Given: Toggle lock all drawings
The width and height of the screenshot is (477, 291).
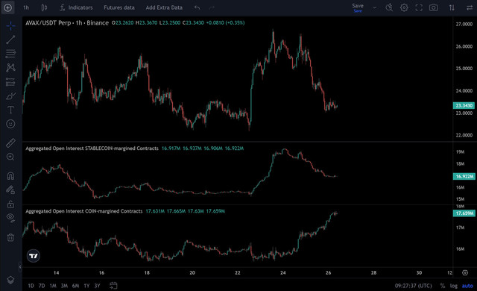Looking at the screenshot, I should [x=10, y=204].
